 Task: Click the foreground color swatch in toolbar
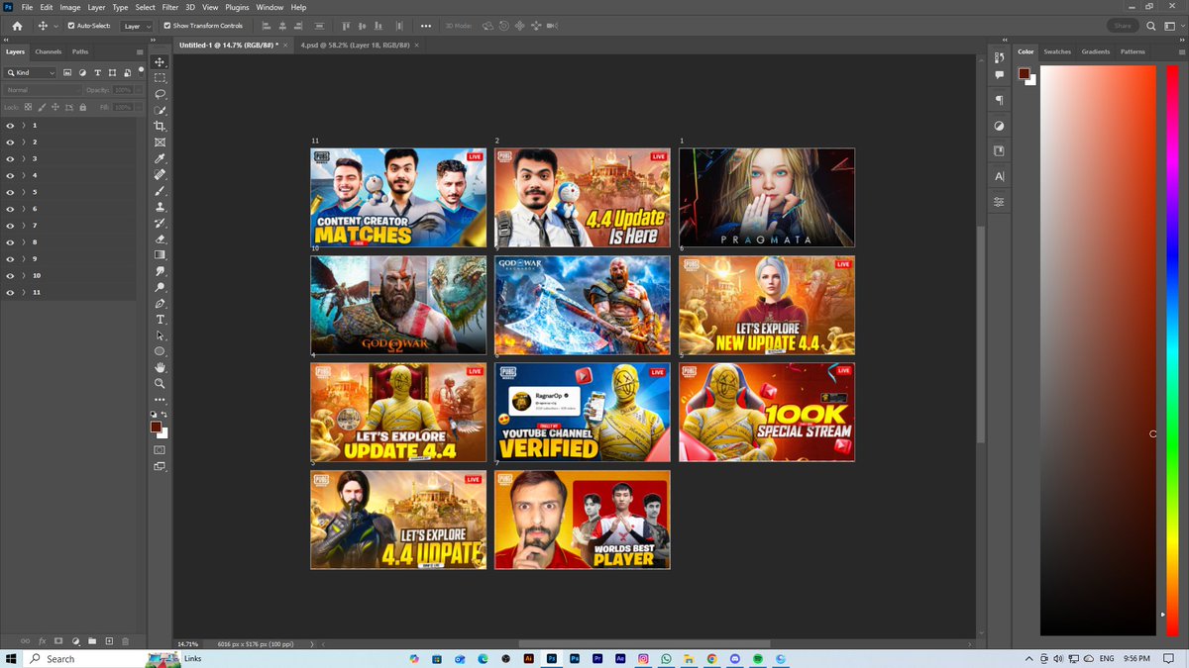coord(156,427)
